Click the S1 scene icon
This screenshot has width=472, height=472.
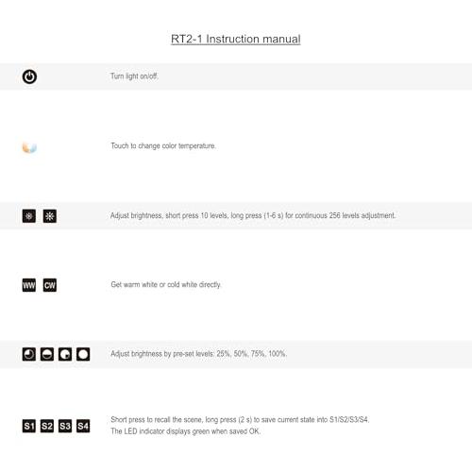pyautogui.click(x=29, y=426)
